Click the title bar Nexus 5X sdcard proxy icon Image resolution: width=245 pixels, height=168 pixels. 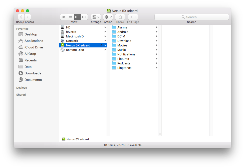click(x=109, y=11)
